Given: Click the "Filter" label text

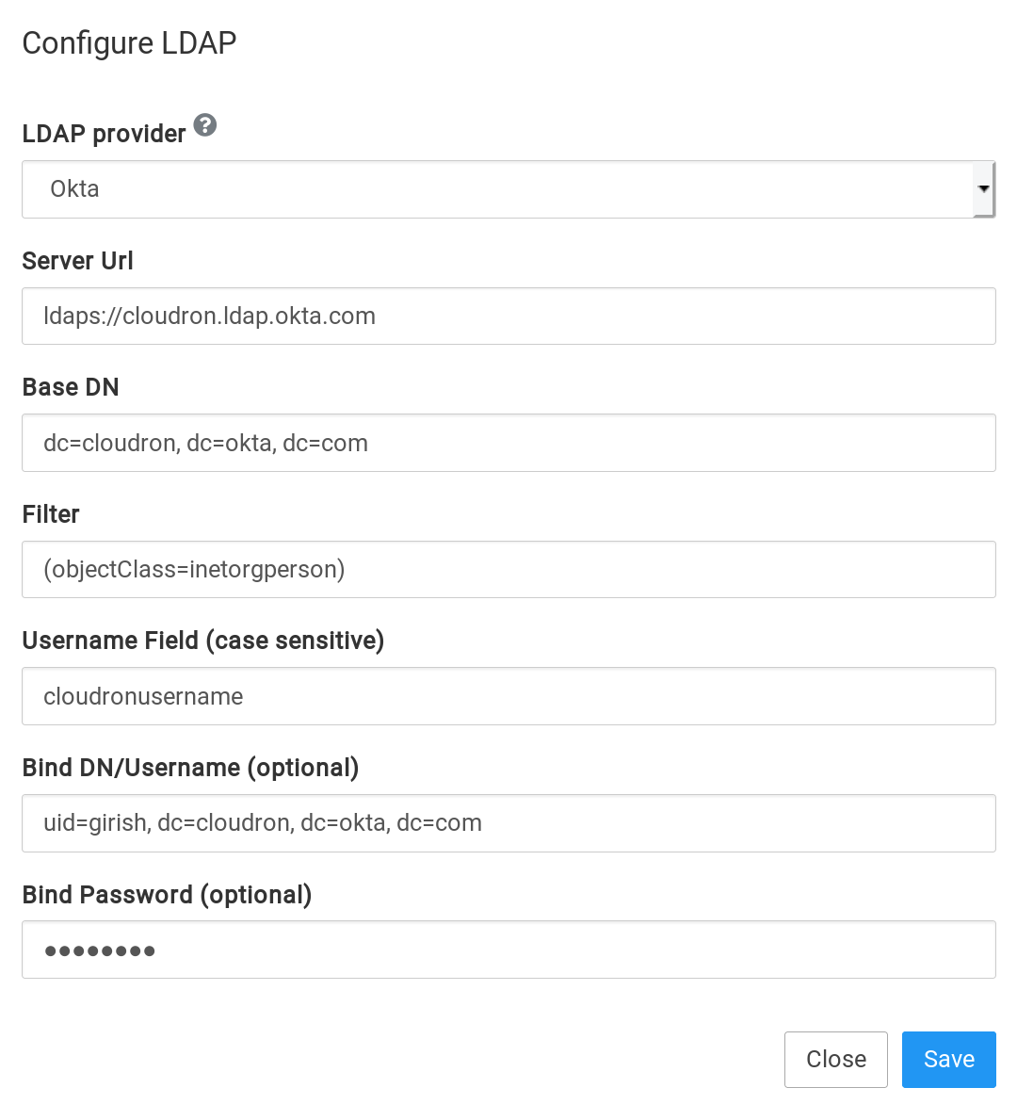Looking at the screenshot, I should click(x=51, y=514).
